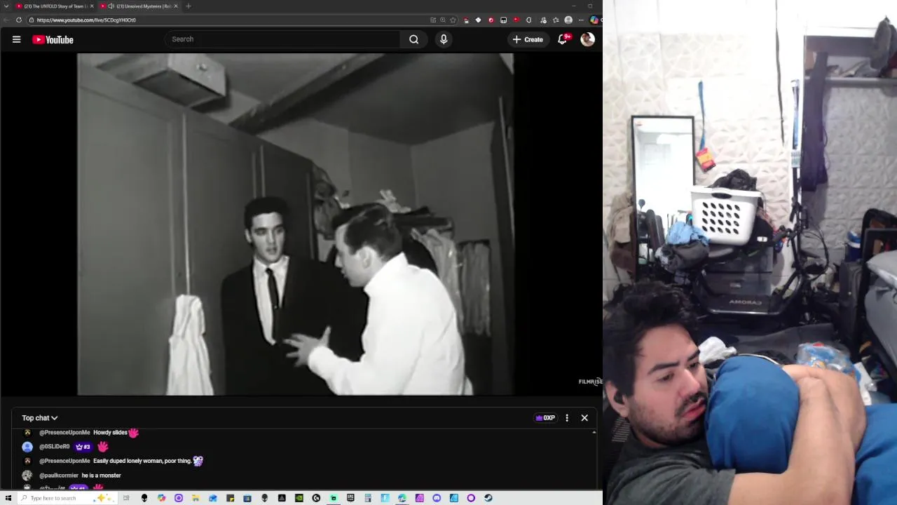This screenshot has height=505, width=897.
Task: Focus the YouTube search box
Action: (x=282, y=39)
